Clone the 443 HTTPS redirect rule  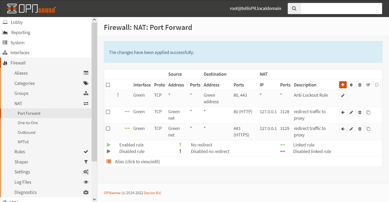368,129
